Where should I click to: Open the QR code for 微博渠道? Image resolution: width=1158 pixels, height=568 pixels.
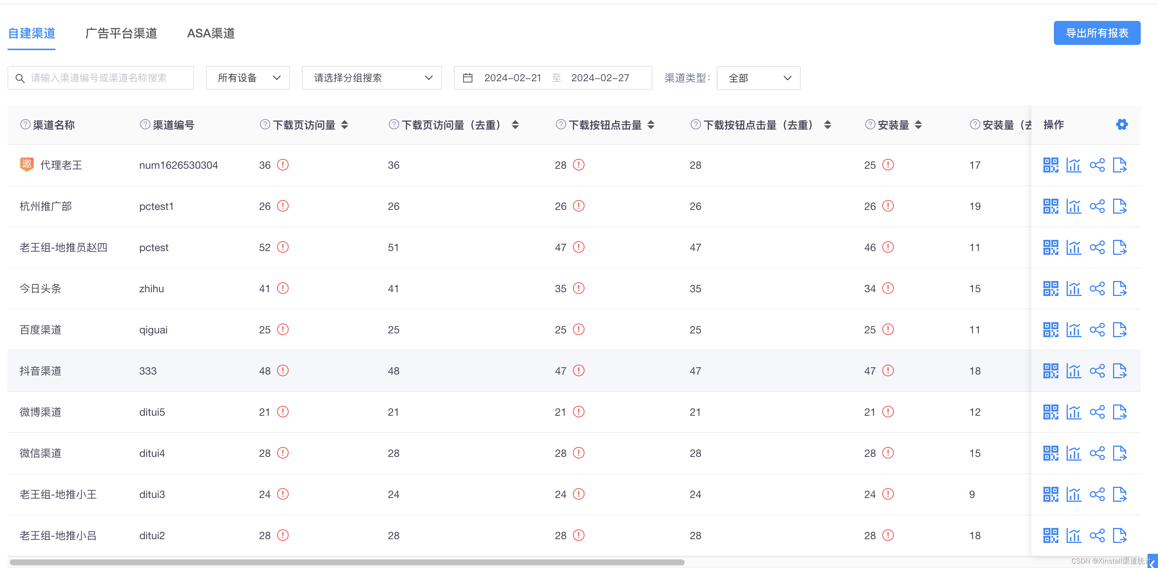coord(1051,412)
